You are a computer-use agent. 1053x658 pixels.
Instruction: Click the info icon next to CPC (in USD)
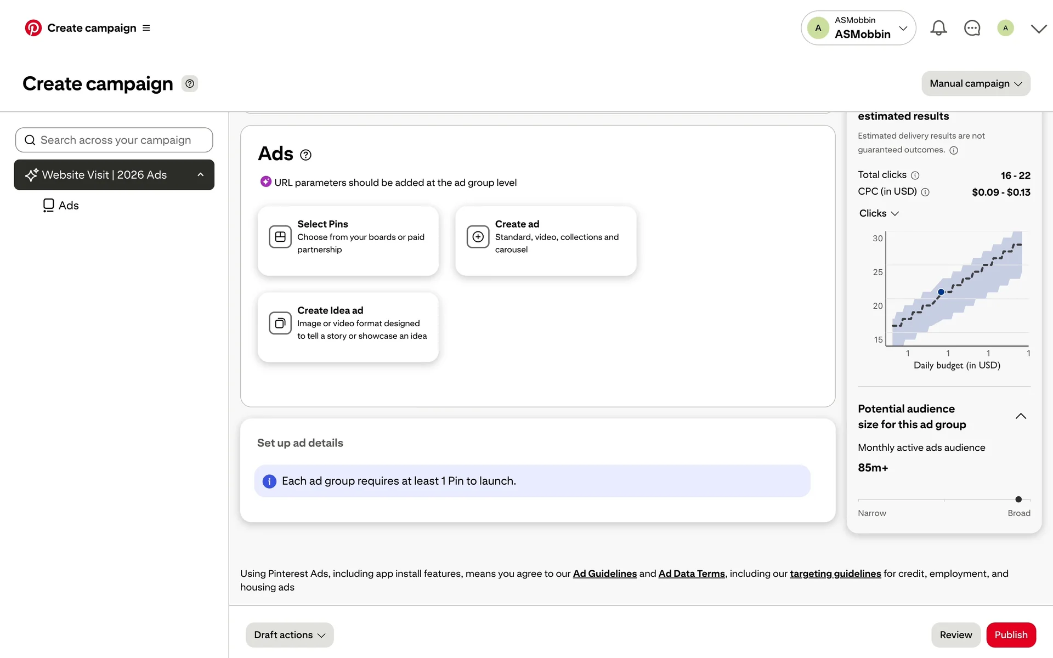coord(925,192)
